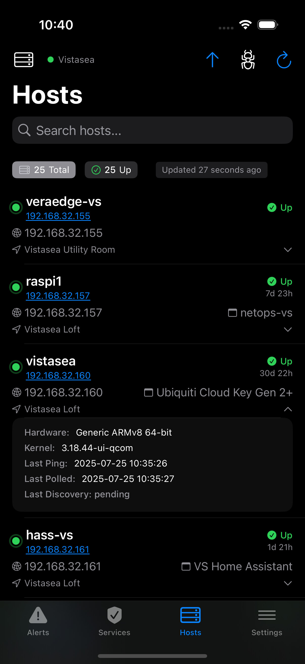Screen dimensions: 305x664
Task: Expand hass-vs host details chevron
Action: [288, 583]
